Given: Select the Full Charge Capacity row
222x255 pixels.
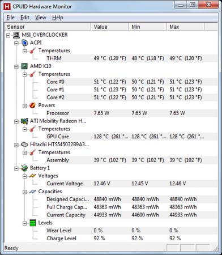Looking at the screenshot, I should 131,207.
